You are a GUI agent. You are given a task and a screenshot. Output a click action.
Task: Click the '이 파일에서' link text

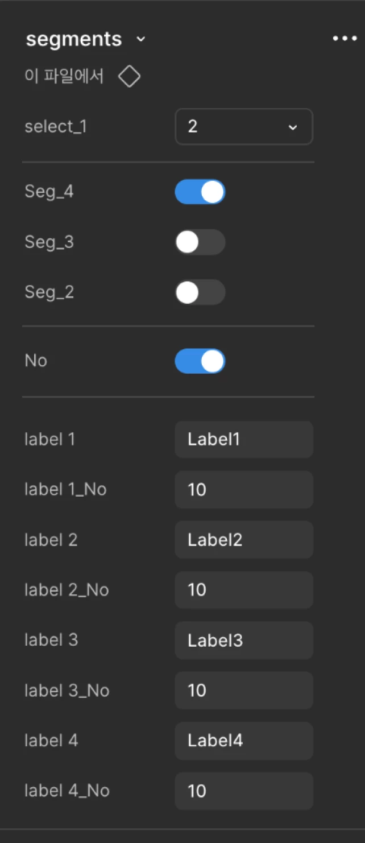(64, 76)
